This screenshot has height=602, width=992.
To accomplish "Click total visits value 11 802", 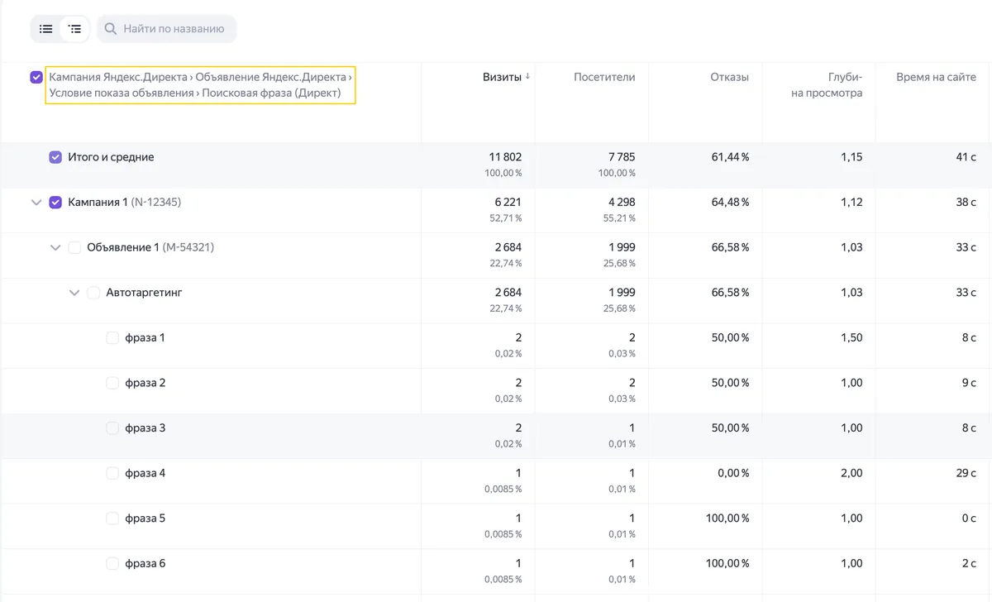I will pyautogui.click(x=505, y=157).
